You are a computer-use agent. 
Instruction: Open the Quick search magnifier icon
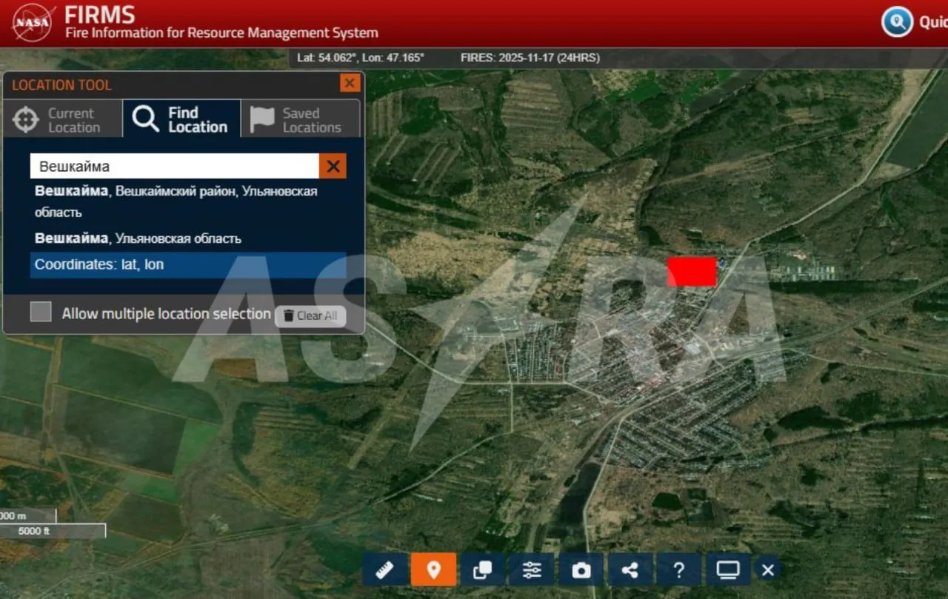coord(897,22)
